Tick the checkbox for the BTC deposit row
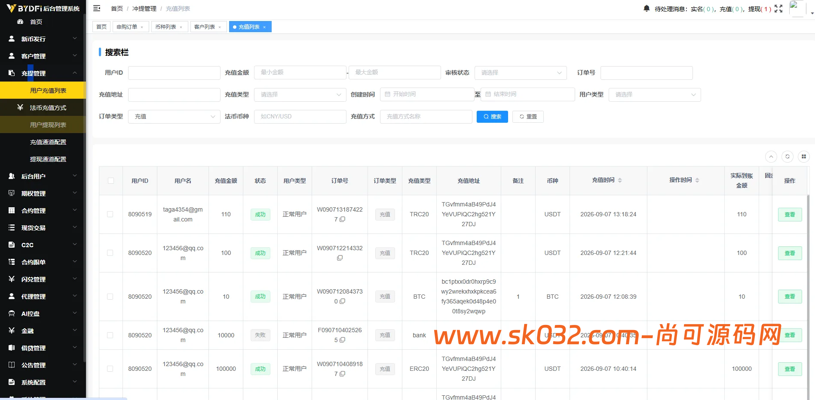815x400 pixels. click(110, 297)
